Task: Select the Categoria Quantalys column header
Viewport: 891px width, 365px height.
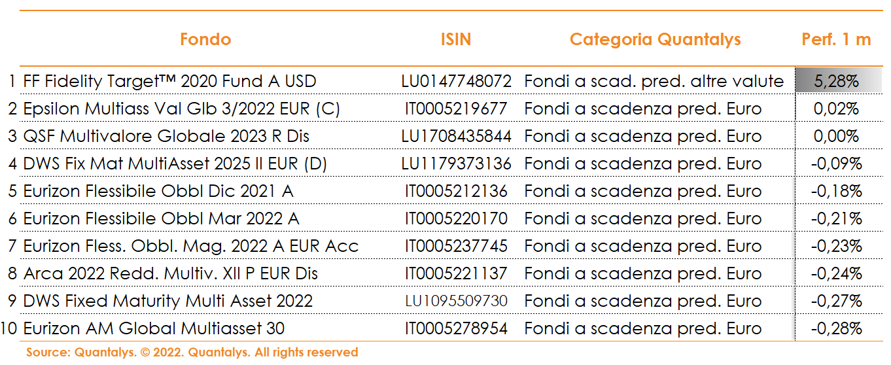Action: 655,40
